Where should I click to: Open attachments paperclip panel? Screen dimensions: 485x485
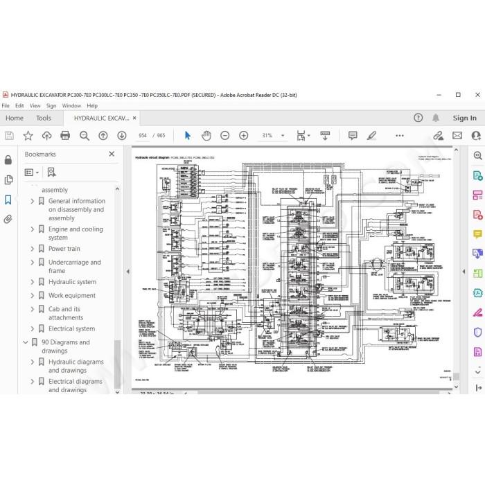click(8, 220)
